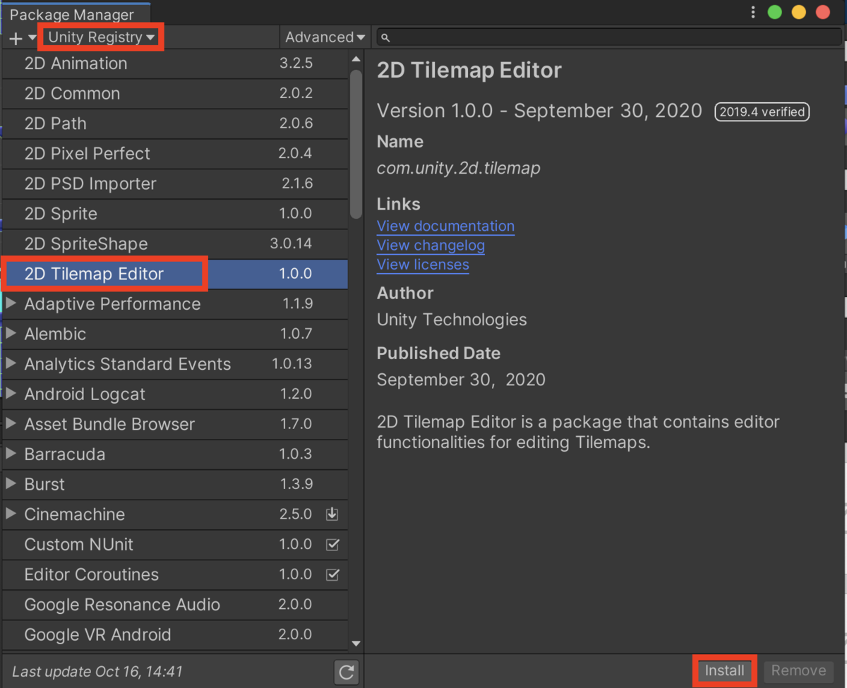The height and width of the screenshot is (688, 847).
Task: Click the scrollbar down arrow
Action: coord(356,643)
